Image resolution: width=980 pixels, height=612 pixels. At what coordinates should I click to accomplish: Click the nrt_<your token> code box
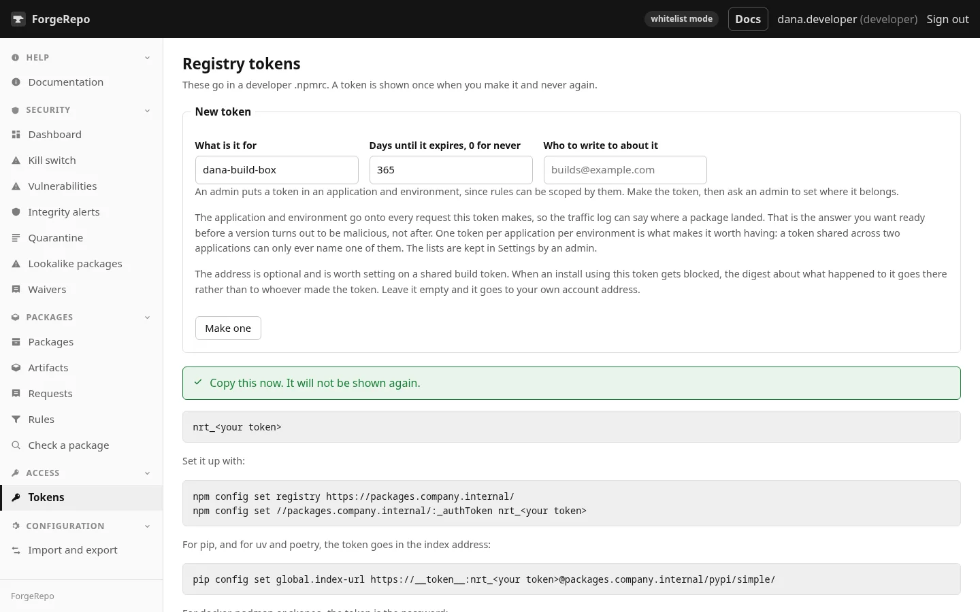click(572, 427)
